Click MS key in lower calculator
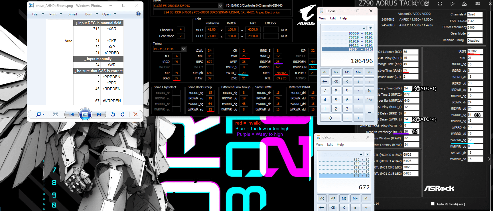493x211 pixels. click(x=344, y=198)
